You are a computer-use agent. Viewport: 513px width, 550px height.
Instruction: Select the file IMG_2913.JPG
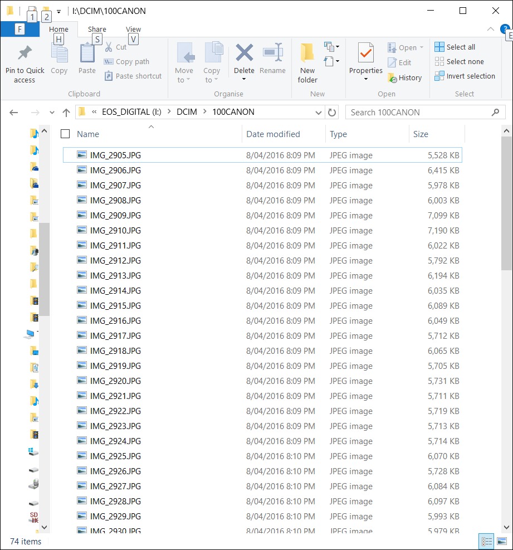262,276
